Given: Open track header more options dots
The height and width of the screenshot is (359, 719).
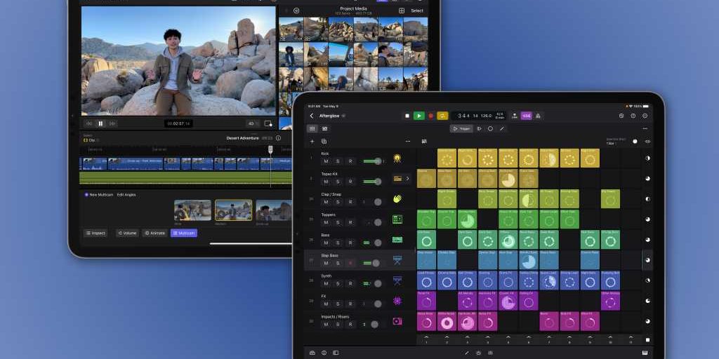Looking at the screenshot, I should pyautogui.click(x=408, y=142).
